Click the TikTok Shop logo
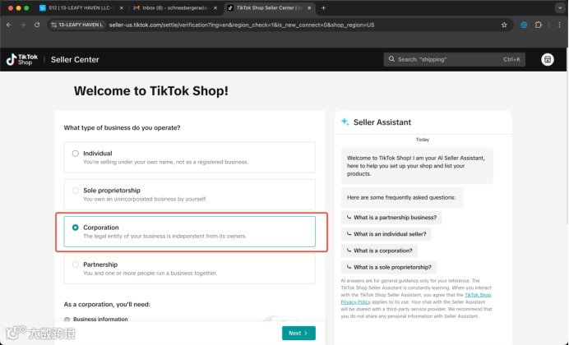The image size is (569, 345). (x=22, y=59)
